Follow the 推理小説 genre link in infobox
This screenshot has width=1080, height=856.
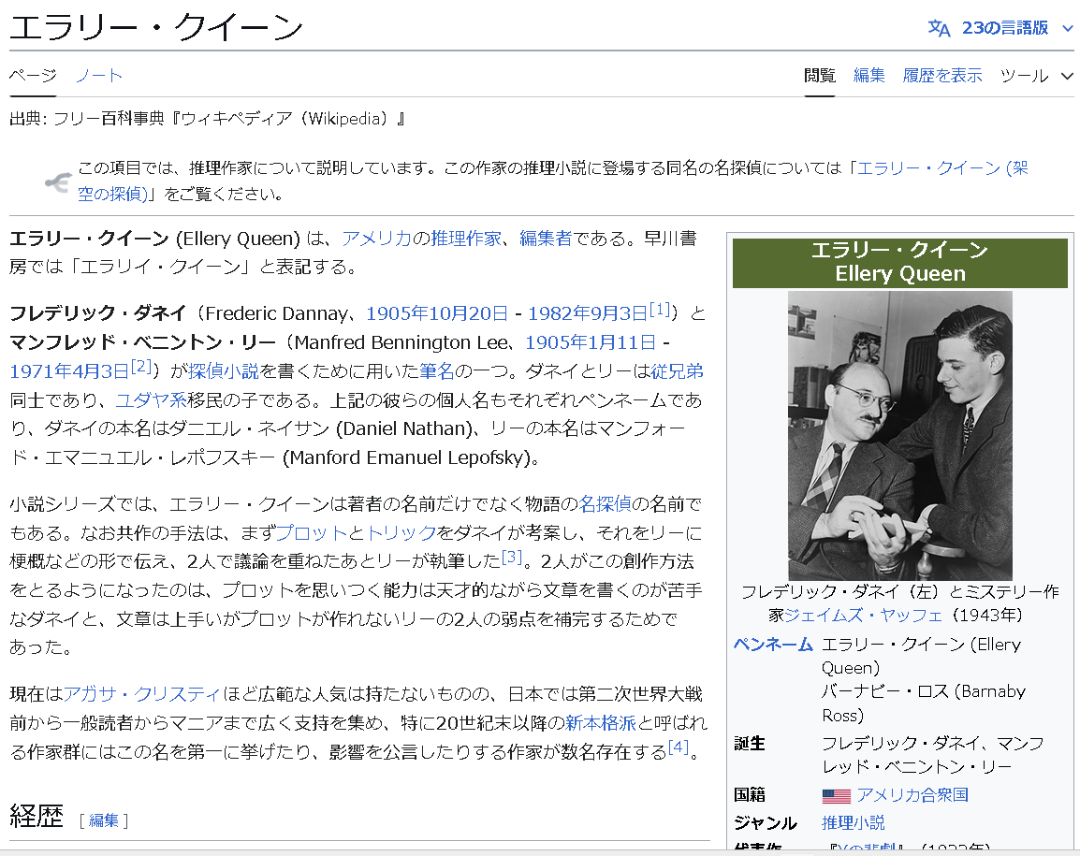click(854, 822)
